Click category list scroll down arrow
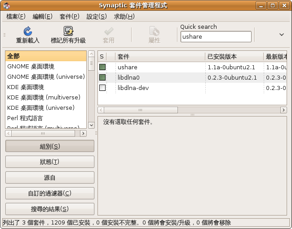Viewport: 292px width, 229px height. point(91,125)
